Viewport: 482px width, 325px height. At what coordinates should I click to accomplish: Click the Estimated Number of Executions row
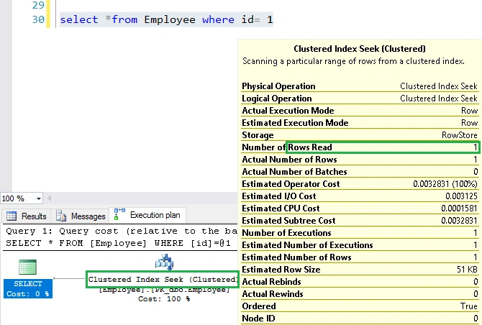pos(360,245)
